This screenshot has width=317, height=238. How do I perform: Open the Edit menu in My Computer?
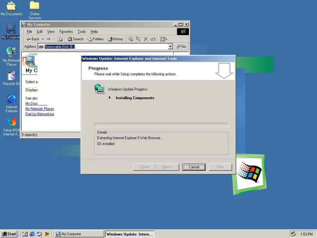[40, 32]
